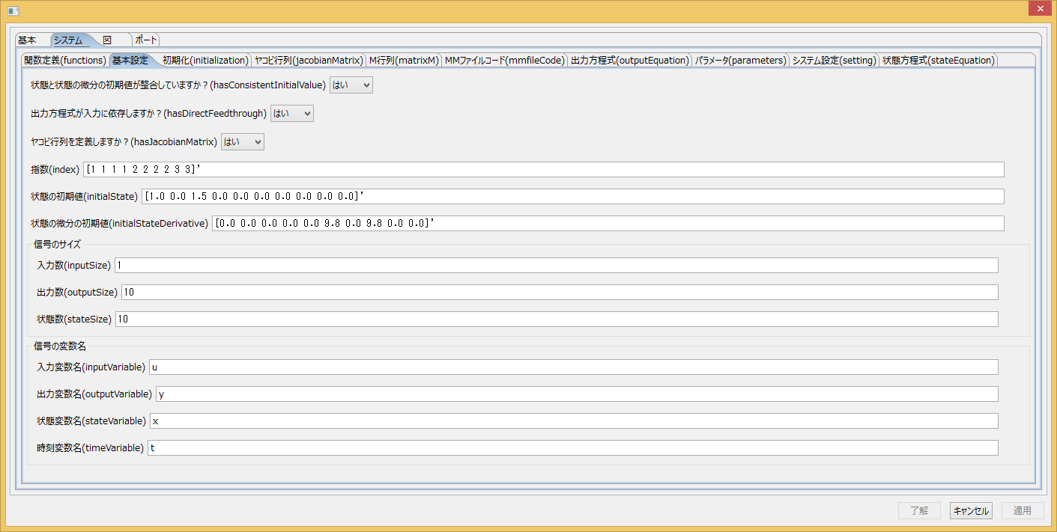Go to ヤコビ行列(jacobianMatrix) tab
The image size is (1057, 532).
(x=309, y=61)
